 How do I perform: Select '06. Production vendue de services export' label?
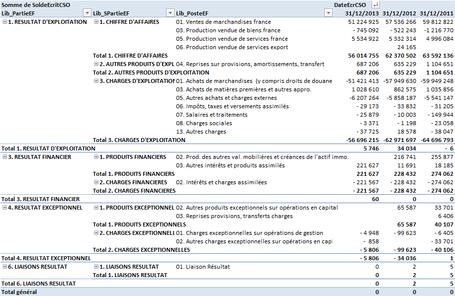[232, 47]
